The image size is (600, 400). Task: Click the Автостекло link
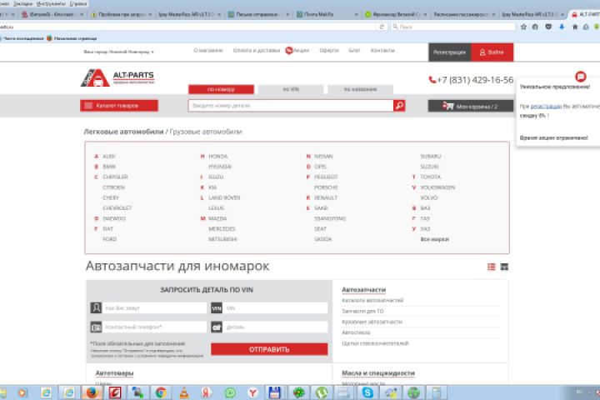[x=357, y=332]
